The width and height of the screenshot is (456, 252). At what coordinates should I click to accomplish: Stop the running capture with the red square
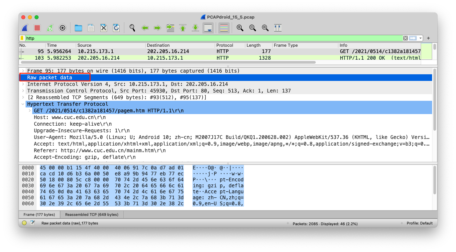(37, 28)
